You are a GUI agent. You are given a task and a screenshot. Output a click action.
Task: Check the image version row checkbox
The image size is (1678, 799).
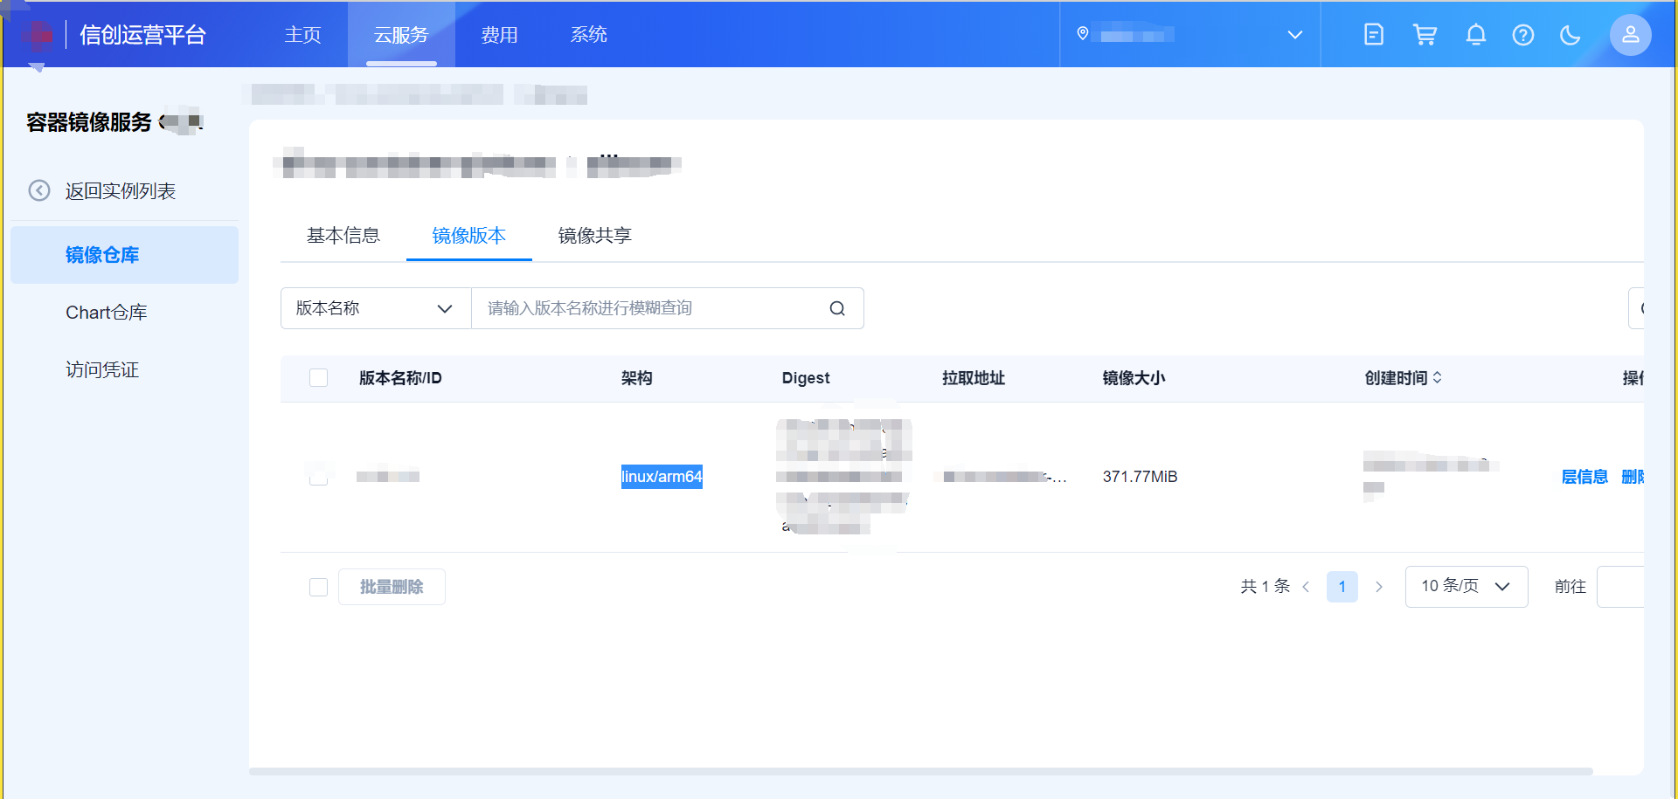click(x=319, y=476)
